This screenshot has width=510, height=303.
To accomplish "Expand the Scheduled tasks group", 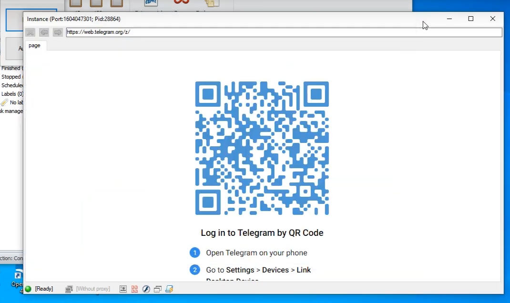I will 12,85.
